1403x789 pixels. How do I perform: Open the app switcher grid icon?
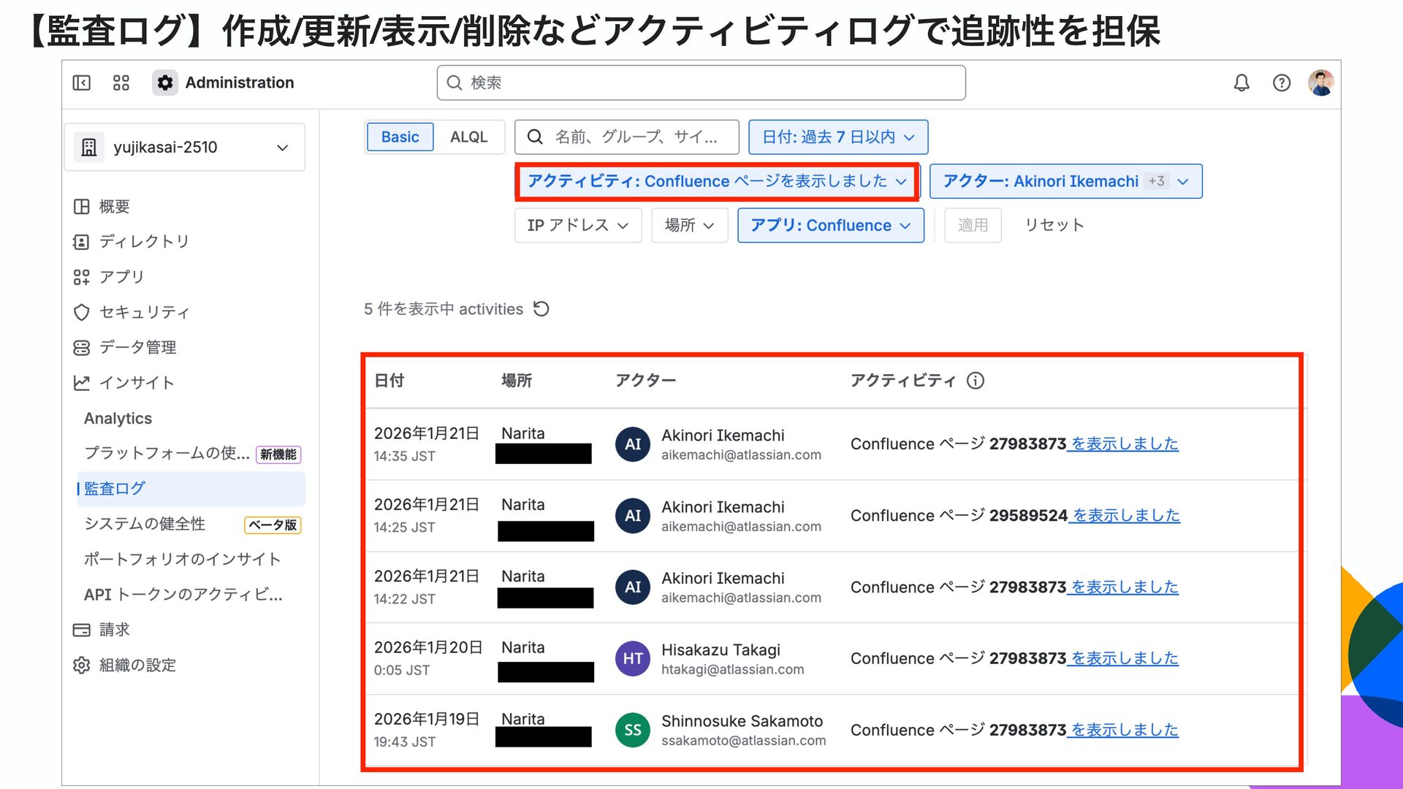click(x=121, y=83)
